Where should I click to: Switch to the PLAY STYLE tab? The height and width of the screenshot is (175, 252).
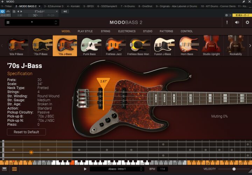click(85, 31)
